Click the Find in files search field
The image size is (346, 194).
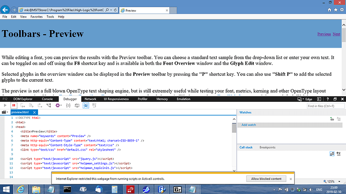coord(325,106)
